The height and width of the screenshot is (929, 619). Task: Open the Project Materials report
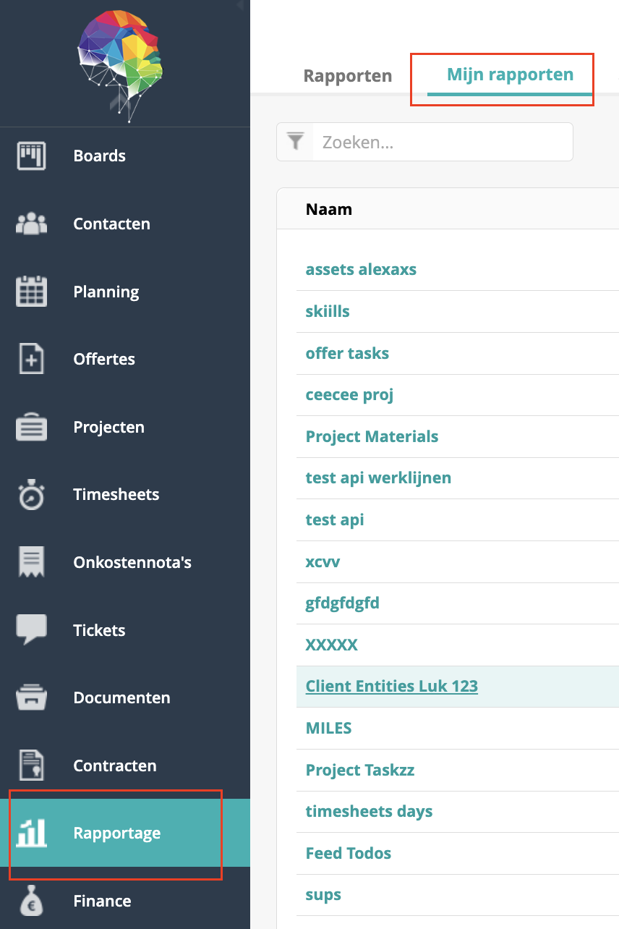tap(372, 436)
